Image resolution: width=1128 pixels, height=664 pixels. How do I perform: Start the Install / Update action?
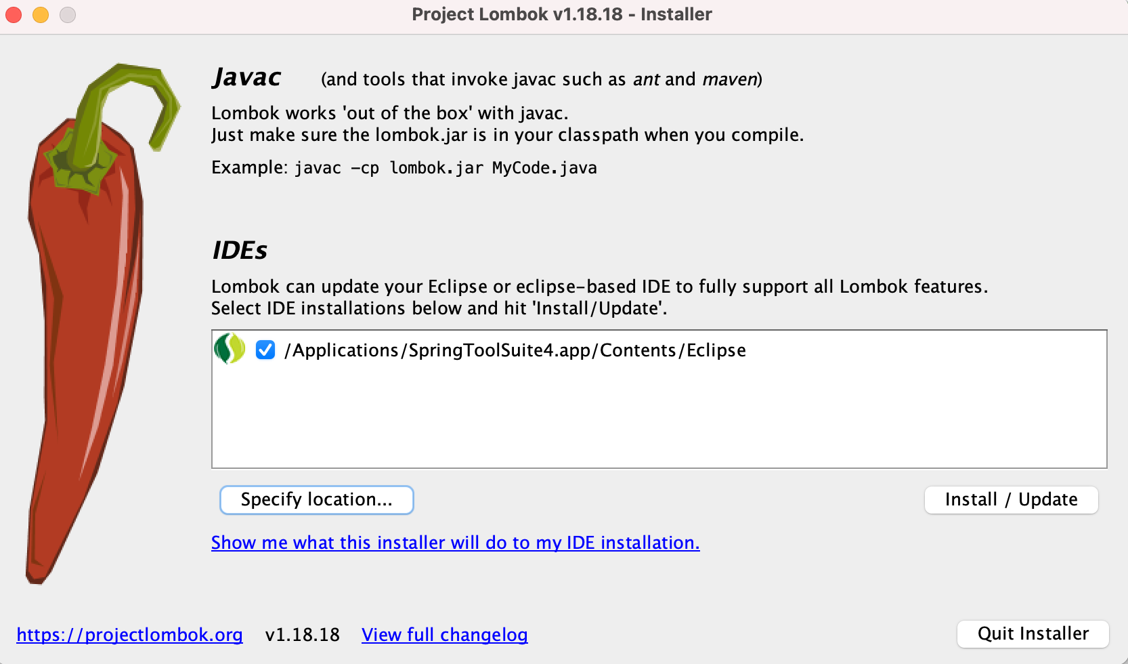[1011, 500]
